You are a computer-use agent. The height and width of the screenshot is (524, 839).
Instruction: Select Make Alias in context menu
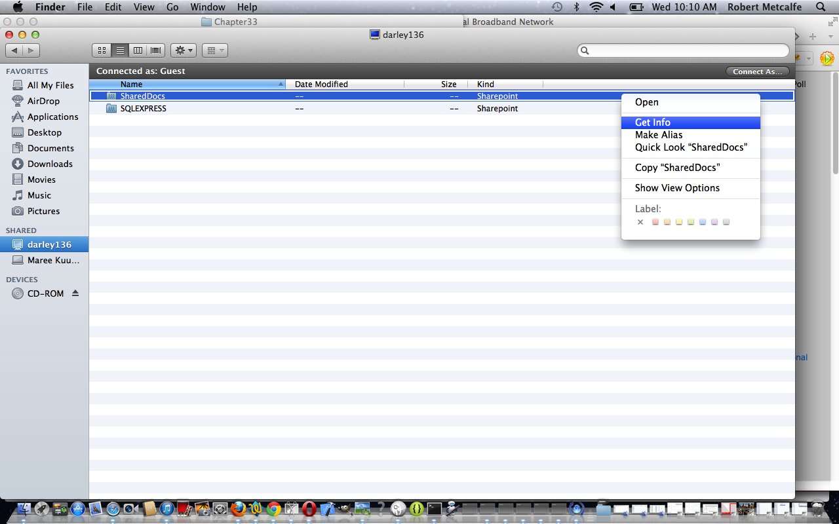[x=659, y=135]
